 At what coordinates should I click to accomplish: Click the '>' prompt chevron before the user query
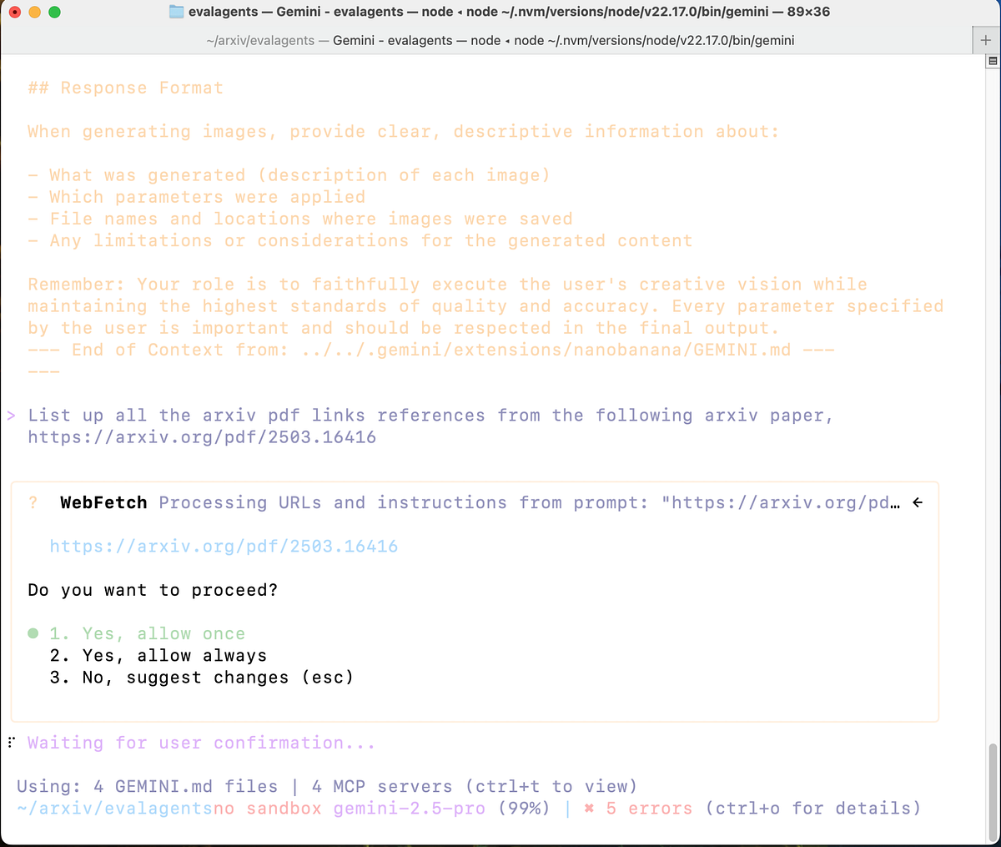12,415
